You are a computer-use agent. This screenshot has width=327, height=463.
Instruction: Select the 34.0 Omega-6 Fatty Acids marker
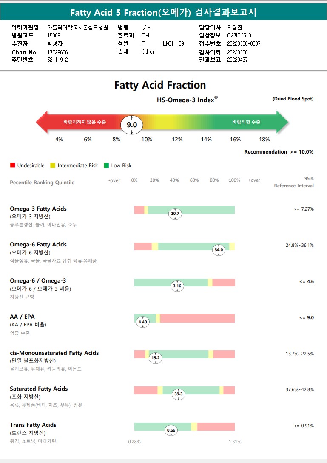[219, 250]
